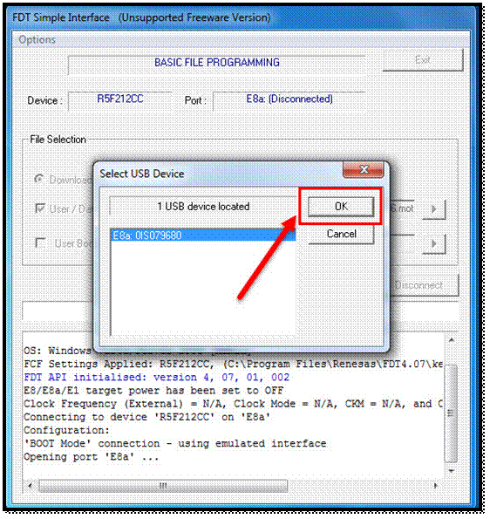
Task: Click the log's vertical scrollbar down arrow
Action: [x=452, y=471]
